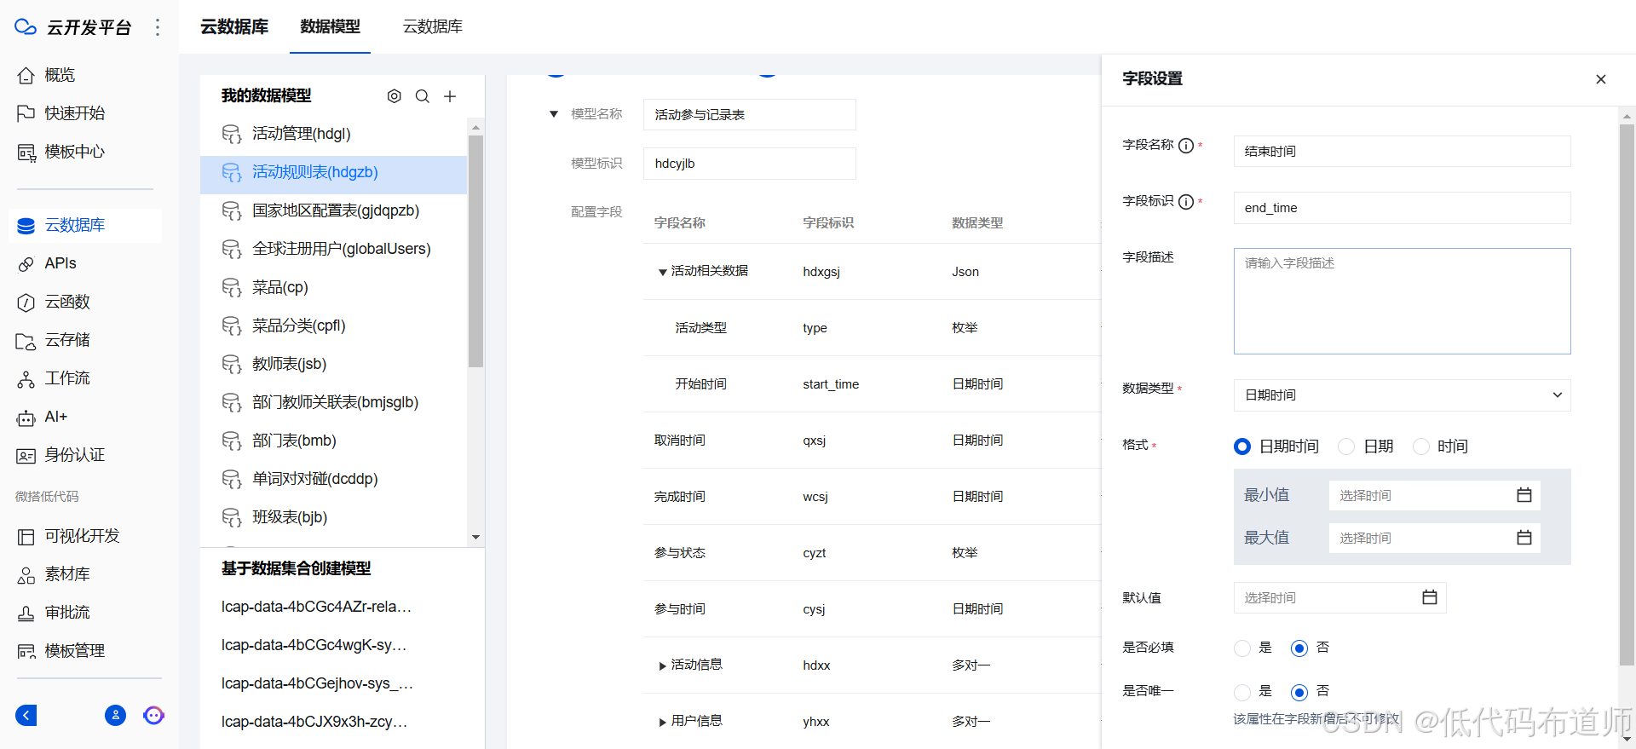This screenshot has height=749, width=1636.
Task: Click info icon next to 字段标识
Action: (1185, 202)
